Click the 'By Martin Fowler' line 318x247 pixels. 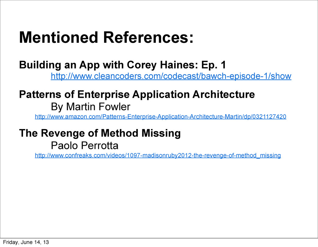click(x=90, y=107)
